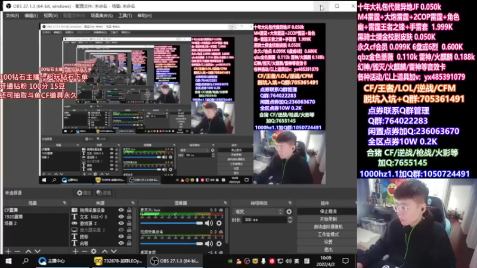This screenshot has width=477, height=268.
Task: Add a new scene with the plus icon in 场景 panel
Action: click(x=8, y=251)
